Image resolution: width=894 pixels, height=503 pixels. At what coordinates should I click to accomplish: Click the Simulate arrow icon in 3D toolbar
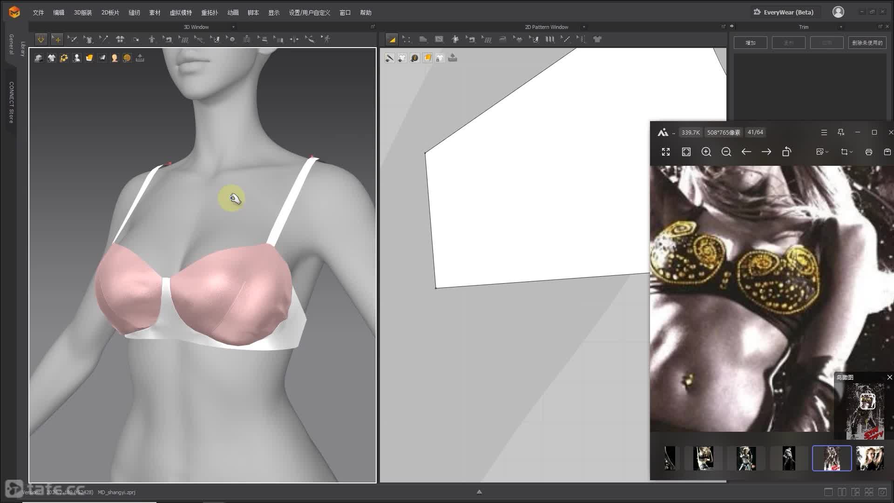tap(41, 40)
